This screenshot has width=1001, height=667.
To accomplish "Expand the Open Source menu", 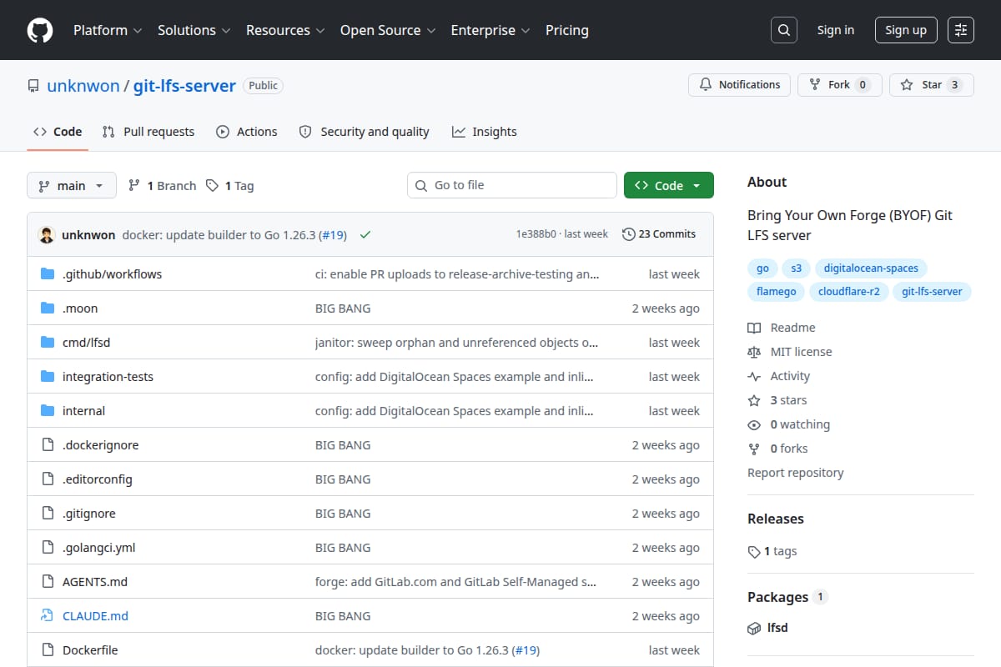I will coord(388,30).
